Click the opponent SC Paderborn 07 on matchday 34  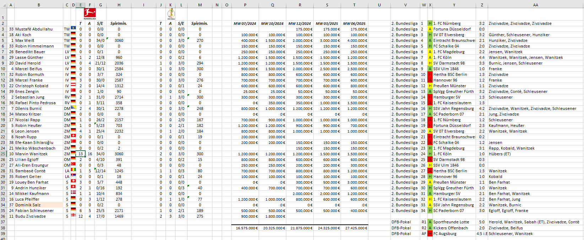pyautogui.click(x=448, y=211)
